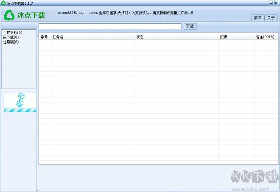Select 正在下载(0) in the sidebar
The image size is (280, 192).
pyautogui.click(x=13, y=33)
